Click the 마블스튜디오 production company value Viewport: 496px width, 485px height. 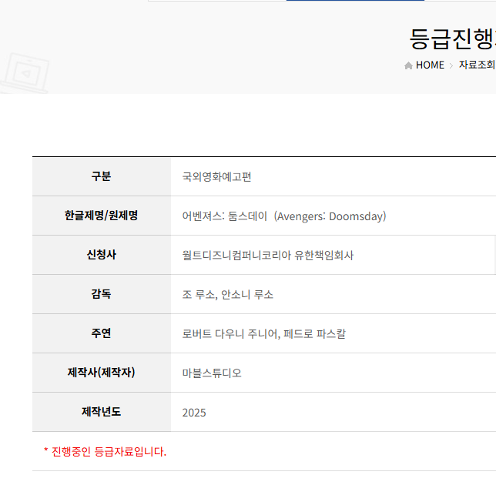(x=212, y=373)
